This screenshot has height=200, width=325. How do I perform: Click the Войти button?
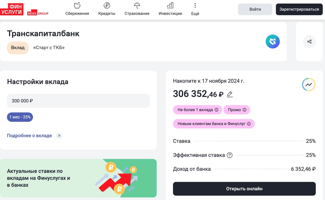click(255, 9)
